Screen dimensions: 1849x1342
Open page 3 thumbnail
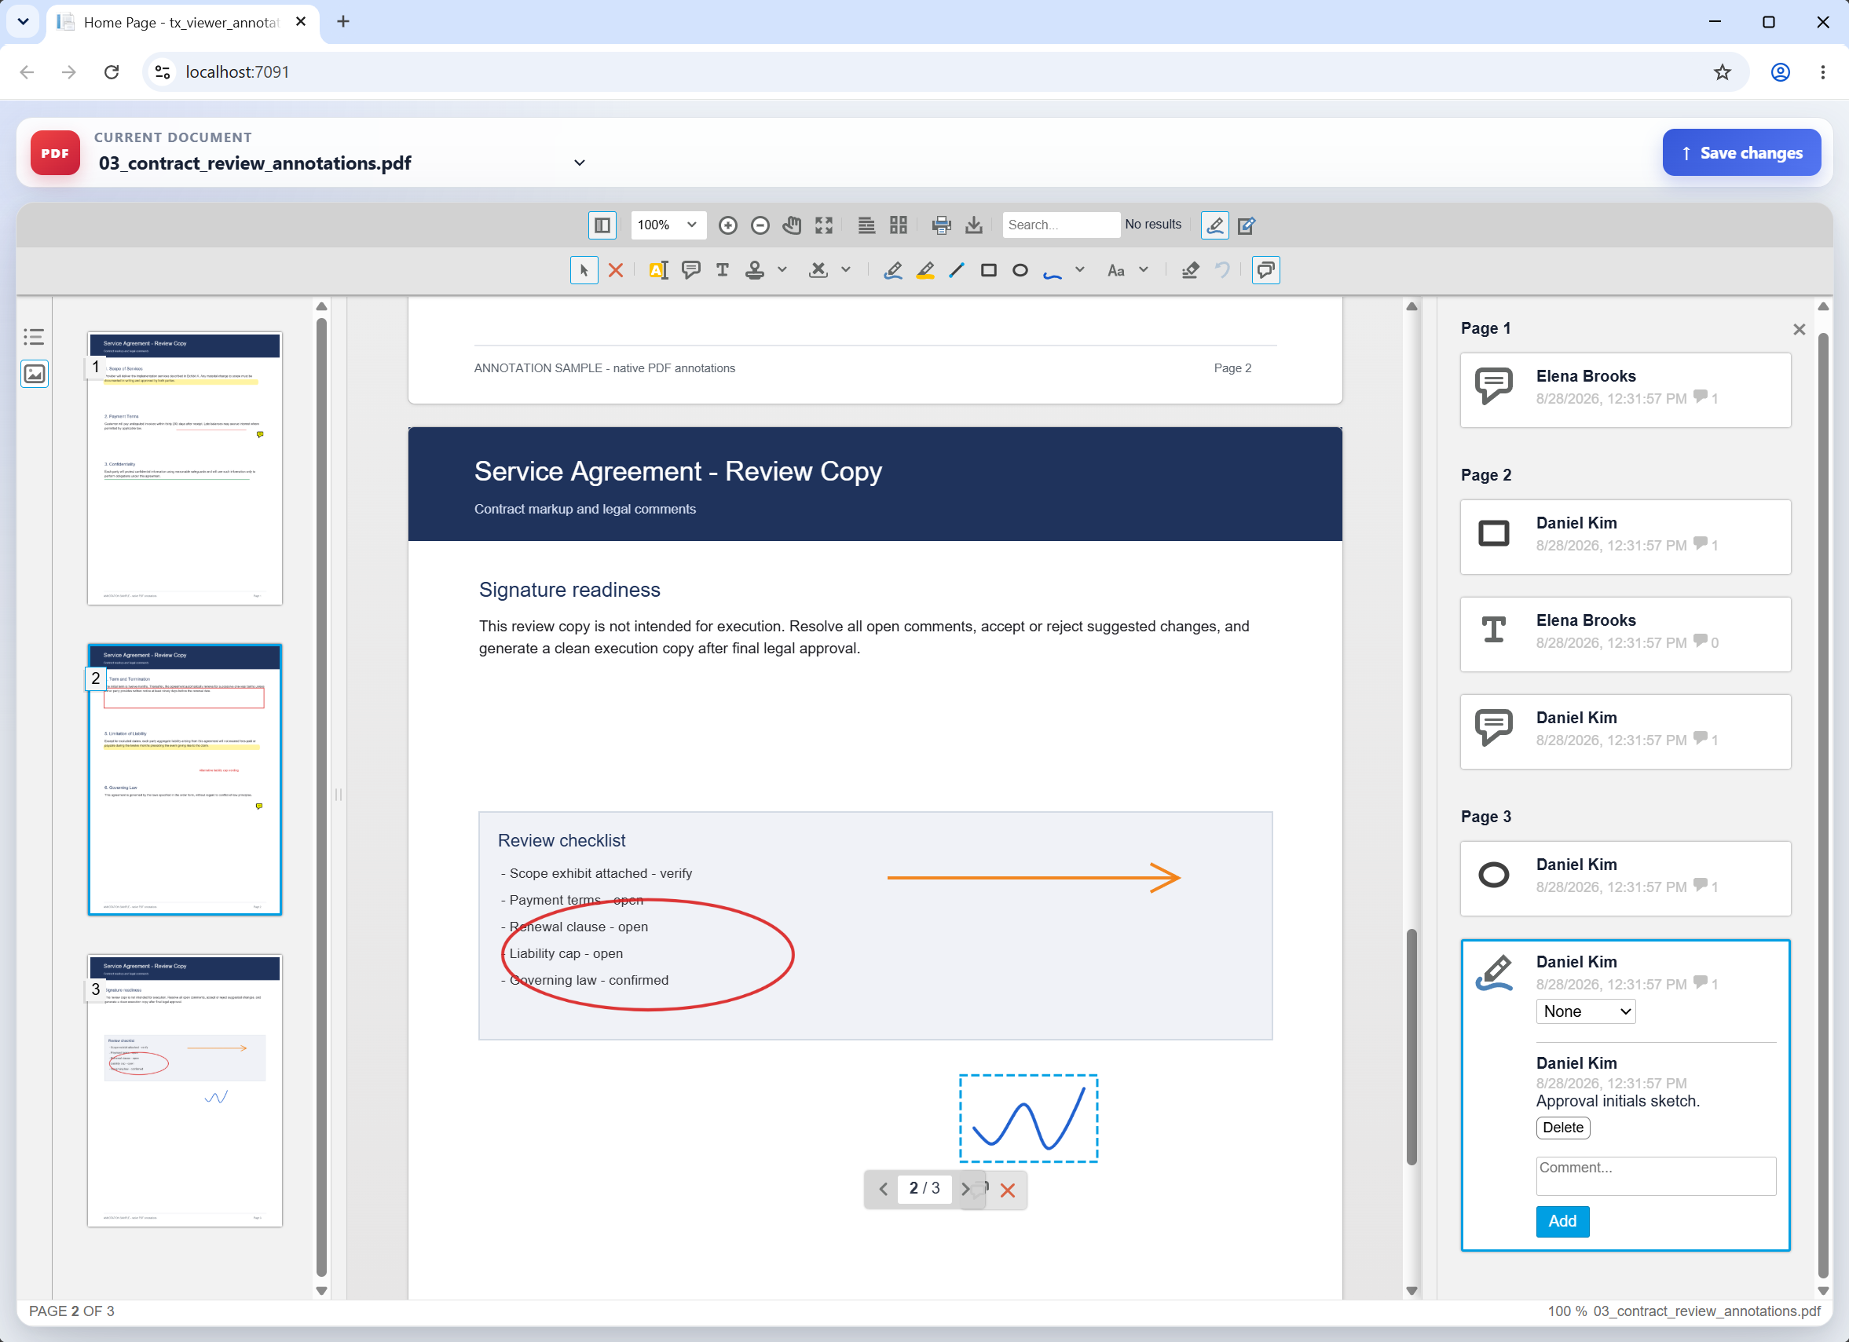[185, 1091]
